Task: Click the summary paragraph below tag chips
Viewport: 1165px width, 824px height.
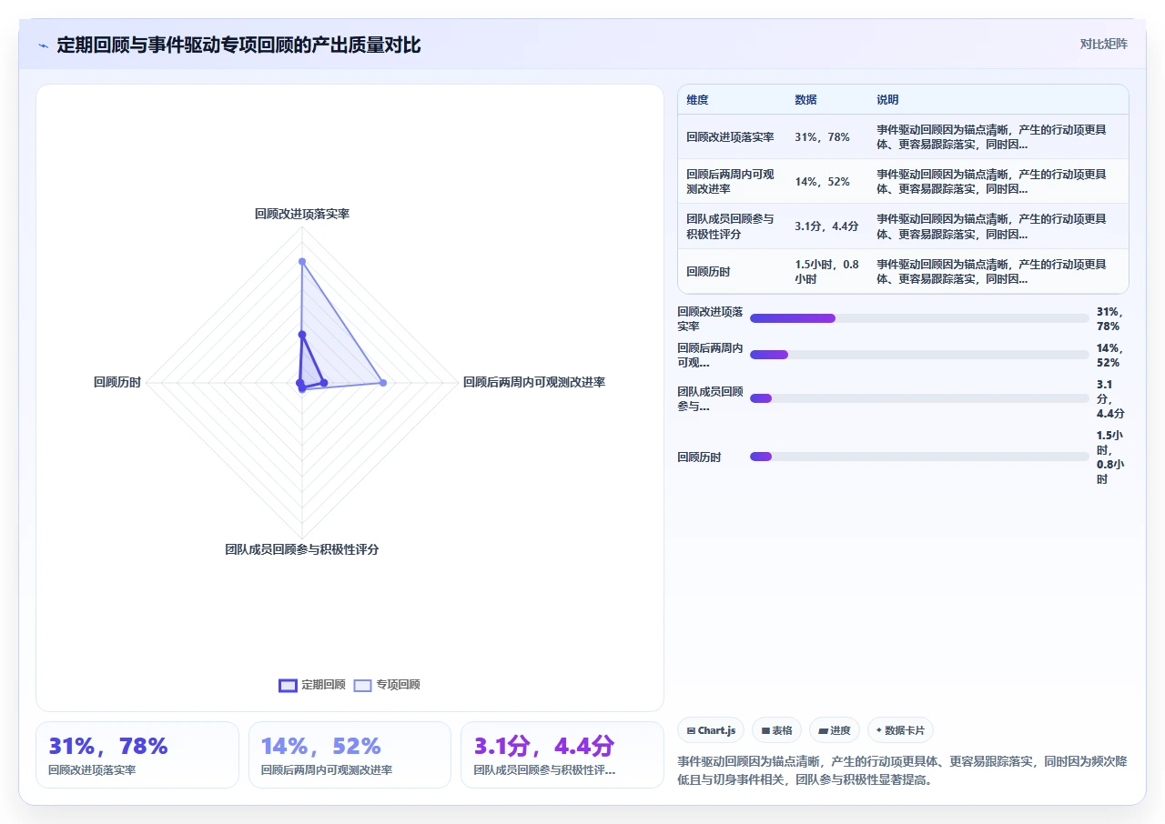Action: pos(902,770)
